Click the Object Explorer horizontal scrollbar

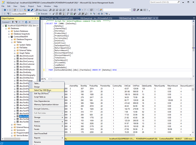click(x=12, y=139)
